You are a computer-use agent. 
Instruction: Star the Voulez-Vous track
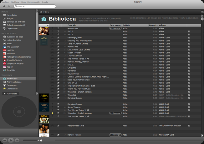pyautogui.click(x=52, y=74)
